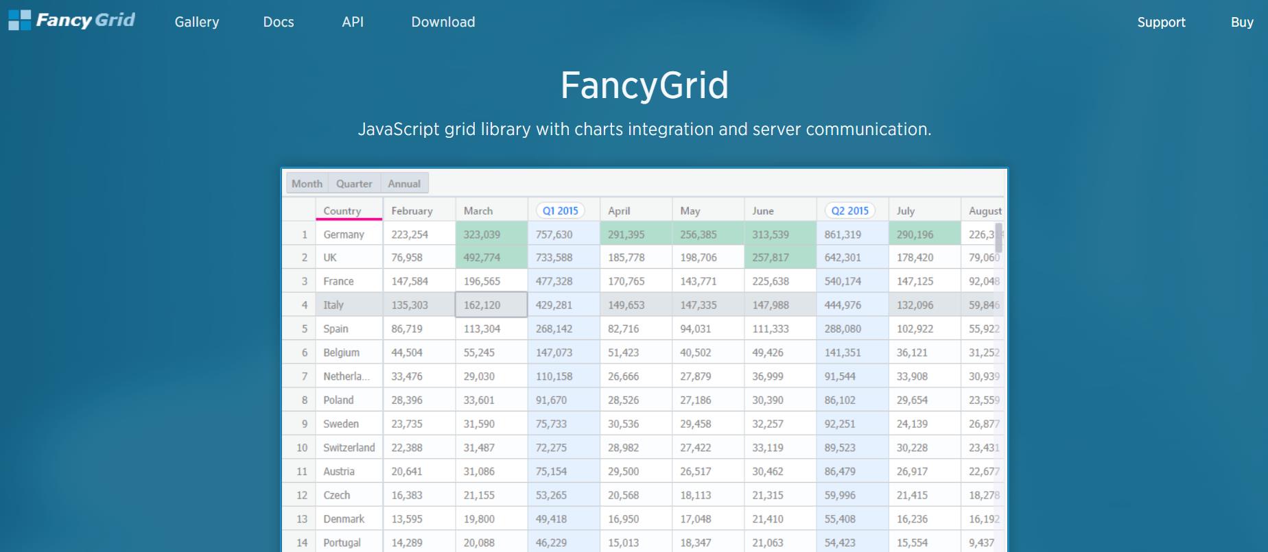Select the Portugal country cell
The width and height of the screenshot is (1268, 552).
click(x=349, y=542)
